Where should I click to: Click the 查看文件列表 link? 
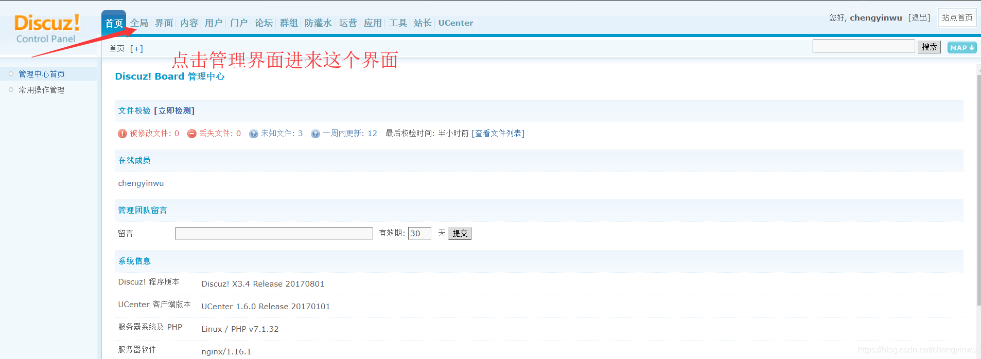(x=498, y=133)
